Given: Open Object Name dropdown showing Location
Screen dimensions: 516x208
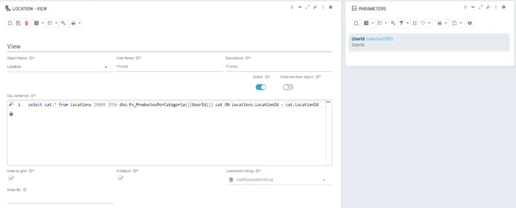Looking at the screenshot, I should (60, 66).
